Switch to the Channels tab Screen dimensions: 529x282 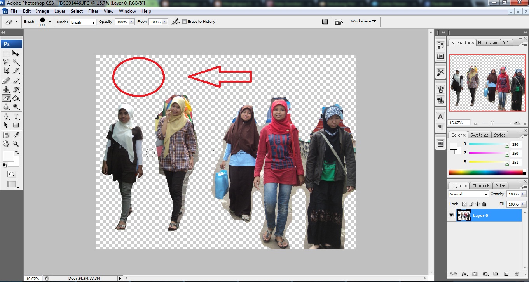(481, 185)
